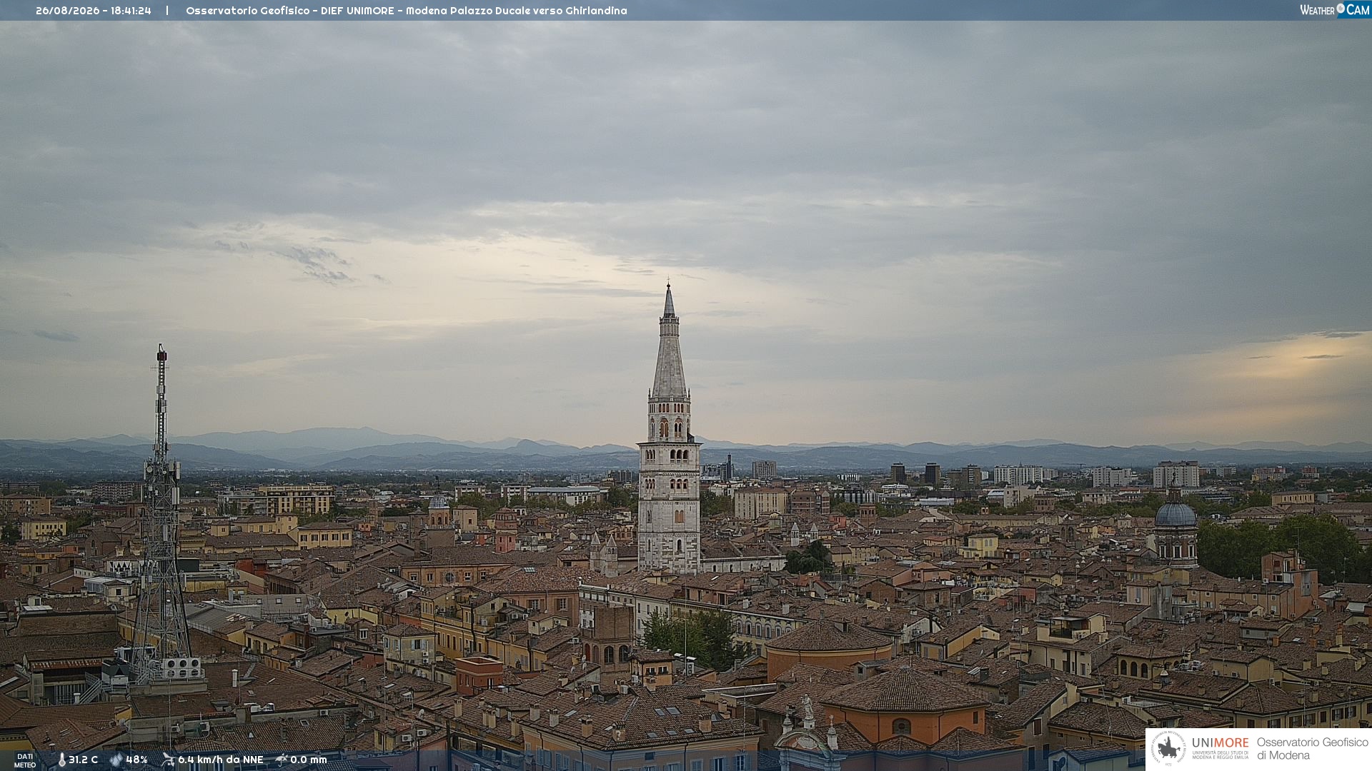Click the thermometer temperature icon
The height and width of the screenshot is (771, 1372).
[61, 760]
